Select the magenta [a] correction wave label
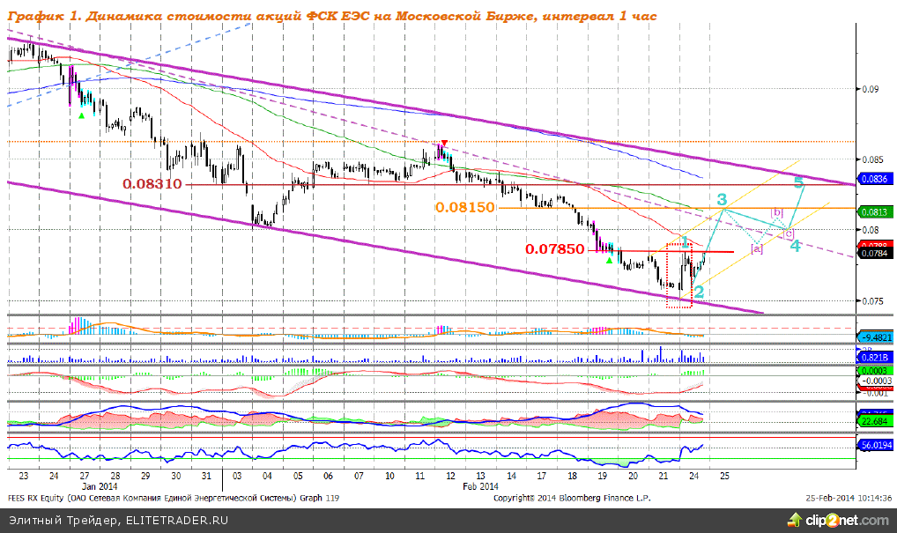Screen dimensions: 897x533 [756, 248]
